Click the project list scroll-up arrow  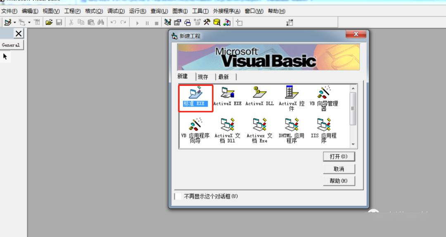tap(353, 88)
